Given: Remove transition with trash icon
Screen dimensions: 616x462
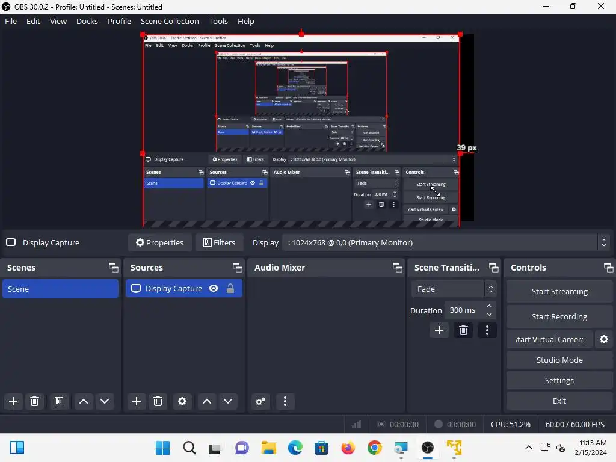Looking at the screenshot, I should click(463, 330).
